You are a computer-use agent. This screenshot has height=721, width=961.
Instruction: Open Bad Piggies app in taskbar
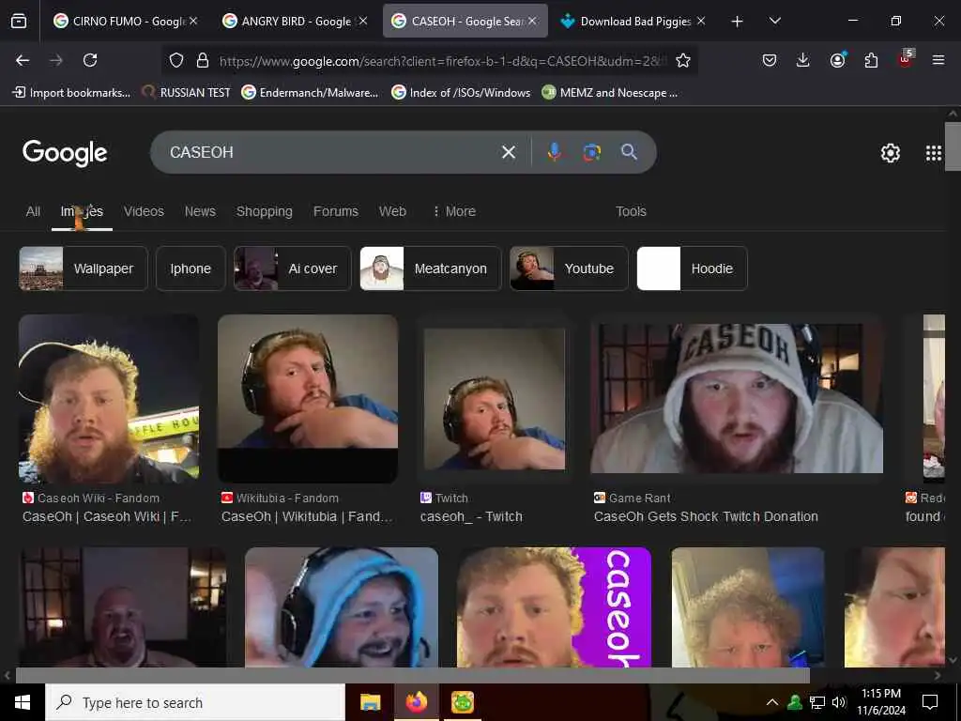(462, 702)
